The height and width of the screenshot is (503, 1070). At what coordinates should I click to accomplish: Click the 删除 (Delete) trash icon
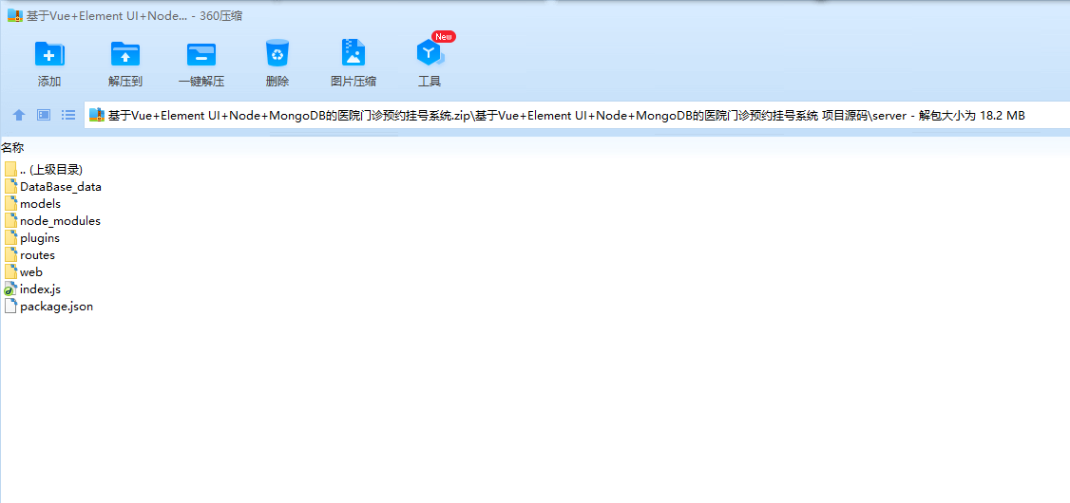[277, 52]
